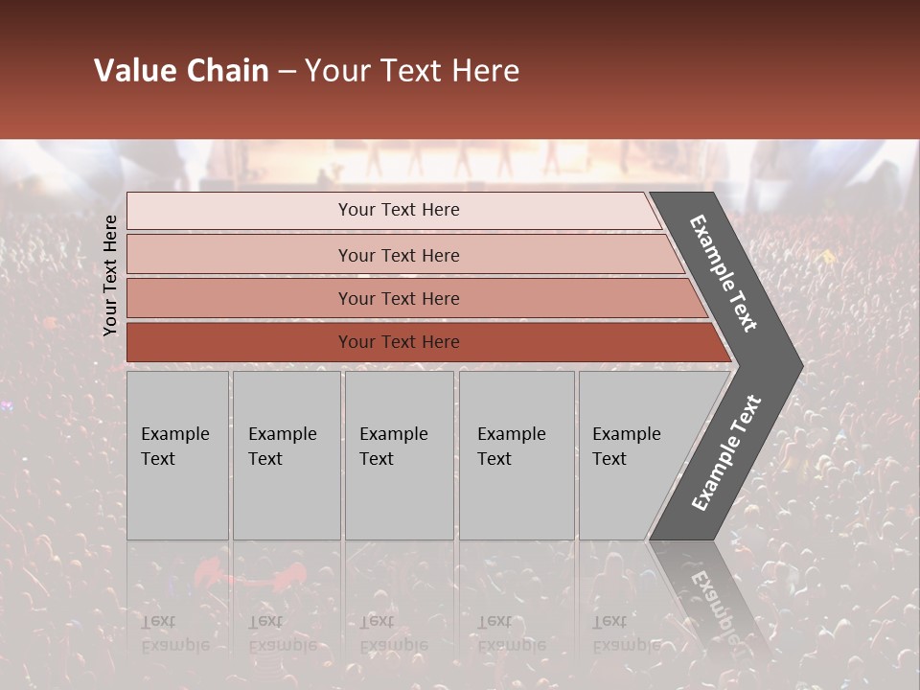The height and width of the screenshot is (690, 920).
Task: Click the second "Your Text Here" bar
Action: tap(398, 255)
